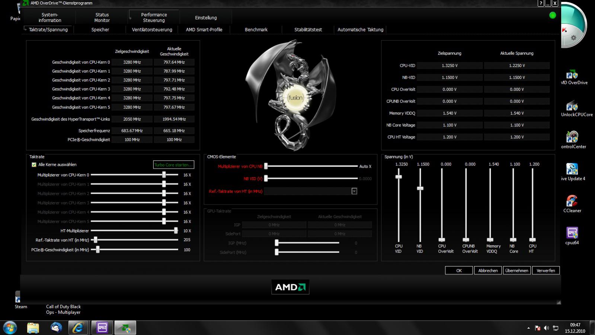The width and height of the screenshot is (595, 335).
Task: Click the CPU OverVolt slider handle
Action: [442, 240]
